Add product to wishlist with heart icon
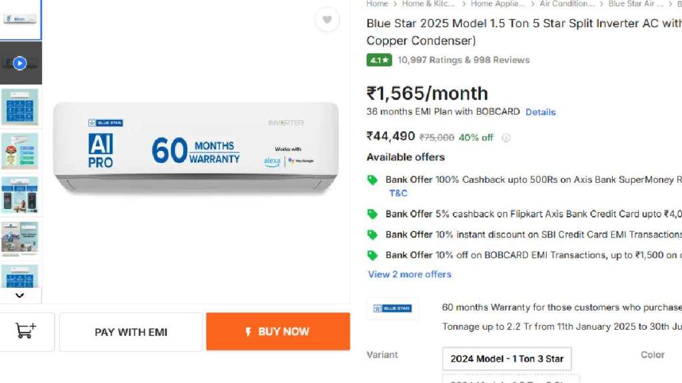 coord(326,20)
